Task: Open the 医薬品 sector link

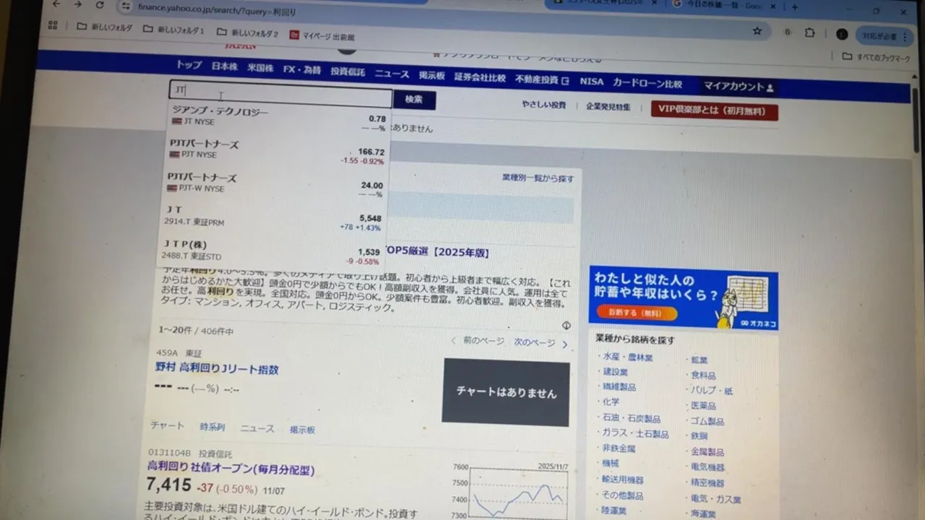Action: pyautogui.click(x=702, y=406)
